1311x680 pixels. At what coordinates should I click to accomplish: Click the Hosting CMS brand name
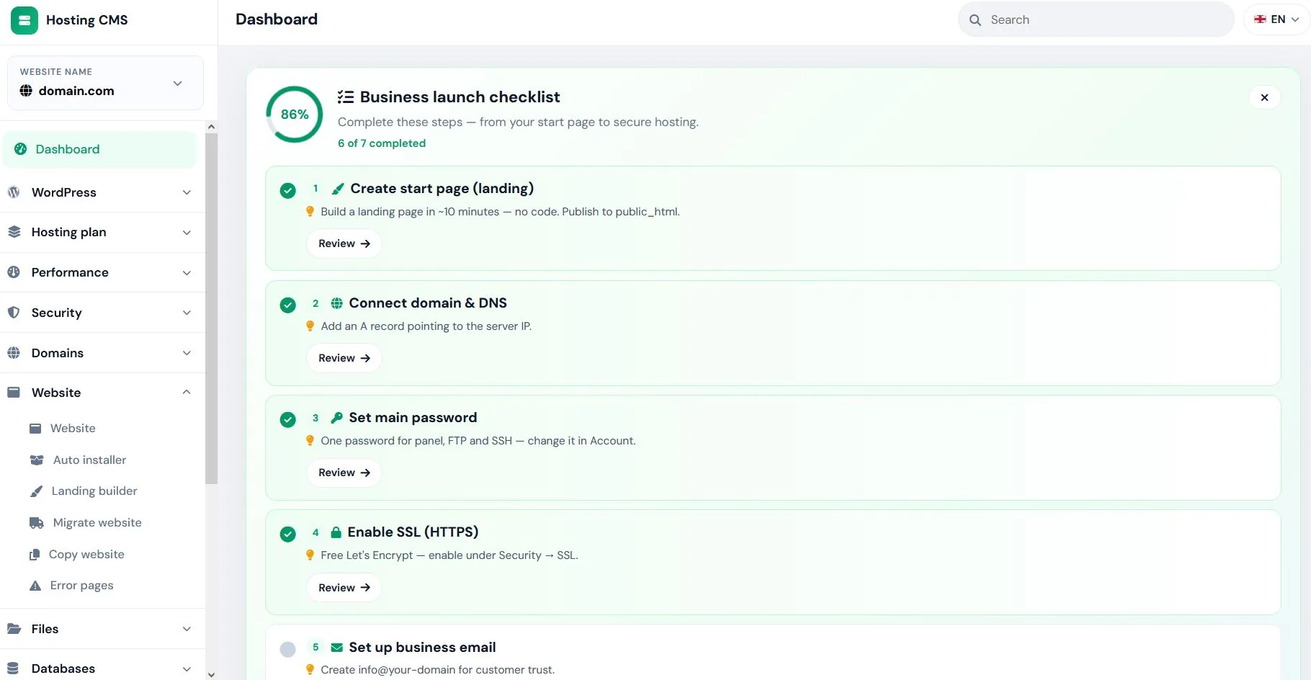pos(87,20)
